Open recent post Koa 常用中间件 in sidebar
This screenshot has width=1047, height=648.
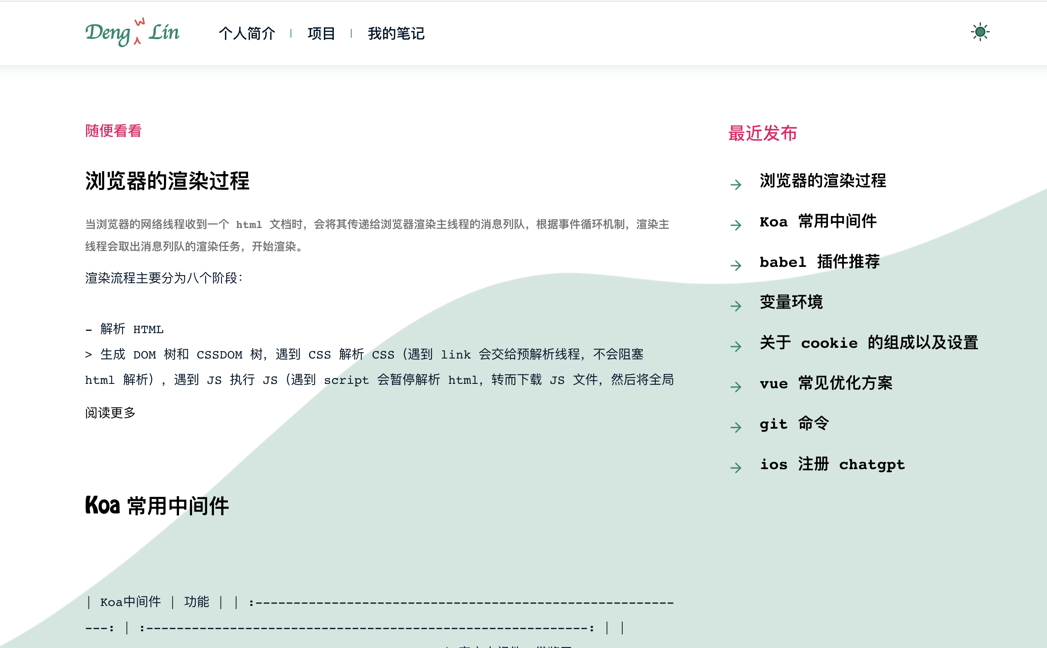(x=818, y=221)
